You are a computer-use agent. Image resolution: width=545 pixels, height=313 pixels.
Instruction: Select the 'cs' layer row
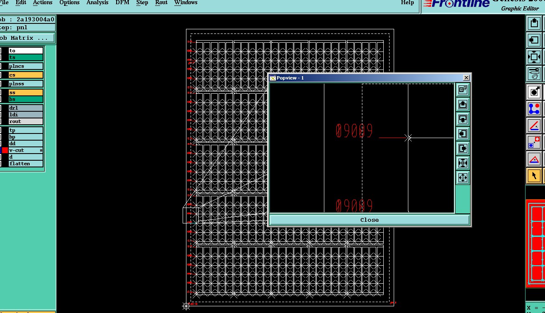26,75
